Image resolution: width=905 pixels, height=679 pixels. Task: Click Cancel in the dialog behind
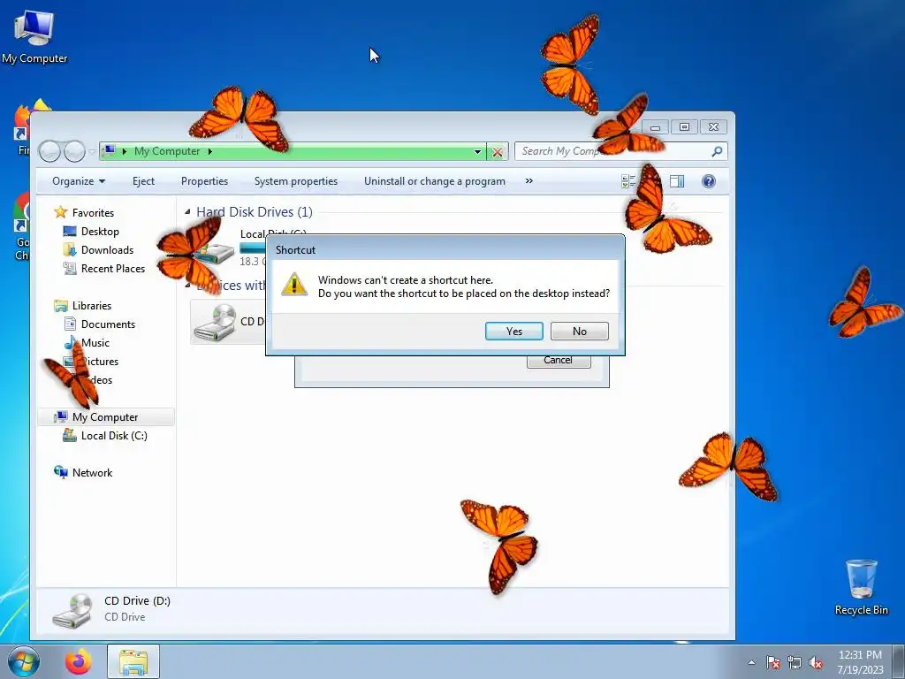(x=559, y=361)
